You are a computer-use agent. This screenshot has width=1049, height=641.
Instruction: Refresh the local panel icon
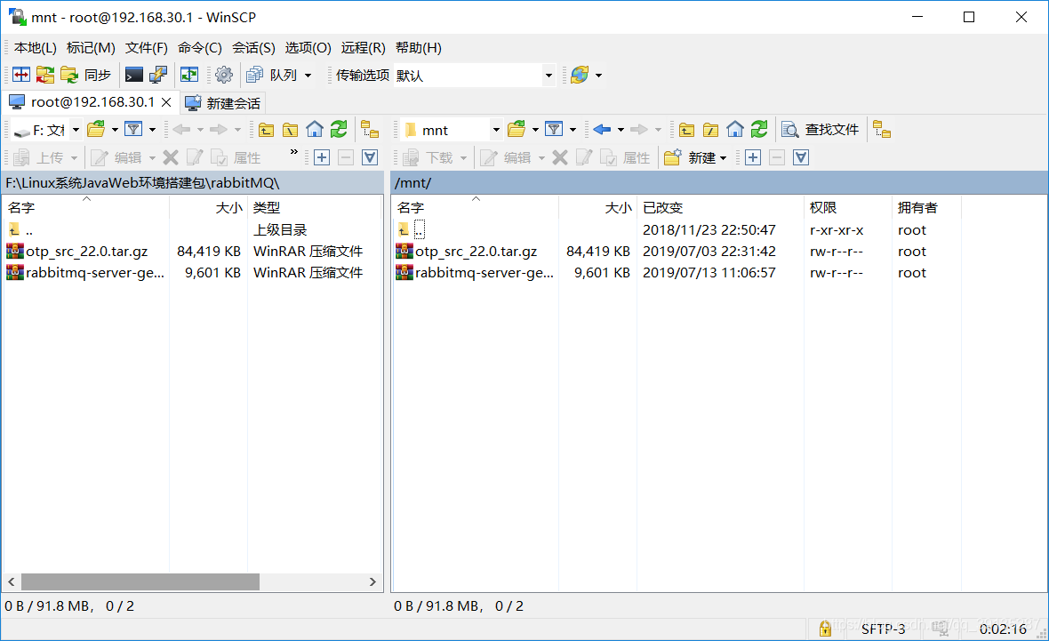point(340,129)
